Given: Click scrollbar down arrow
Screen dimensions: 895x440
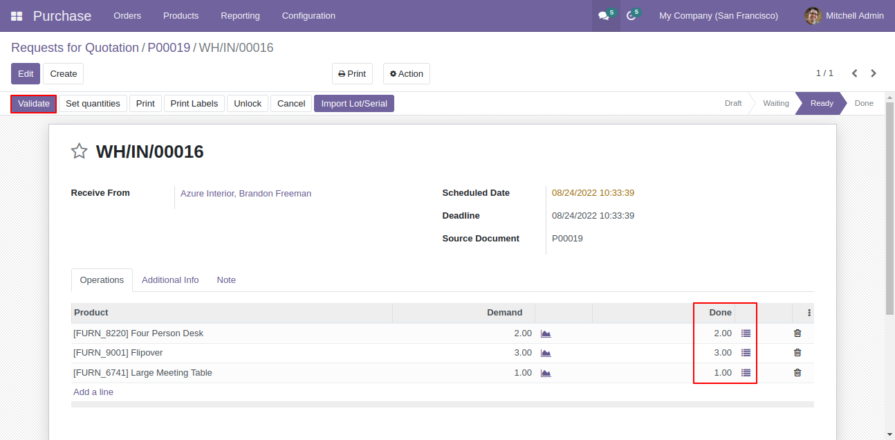Looking at the screenshot, I should (x=890, y=434).
